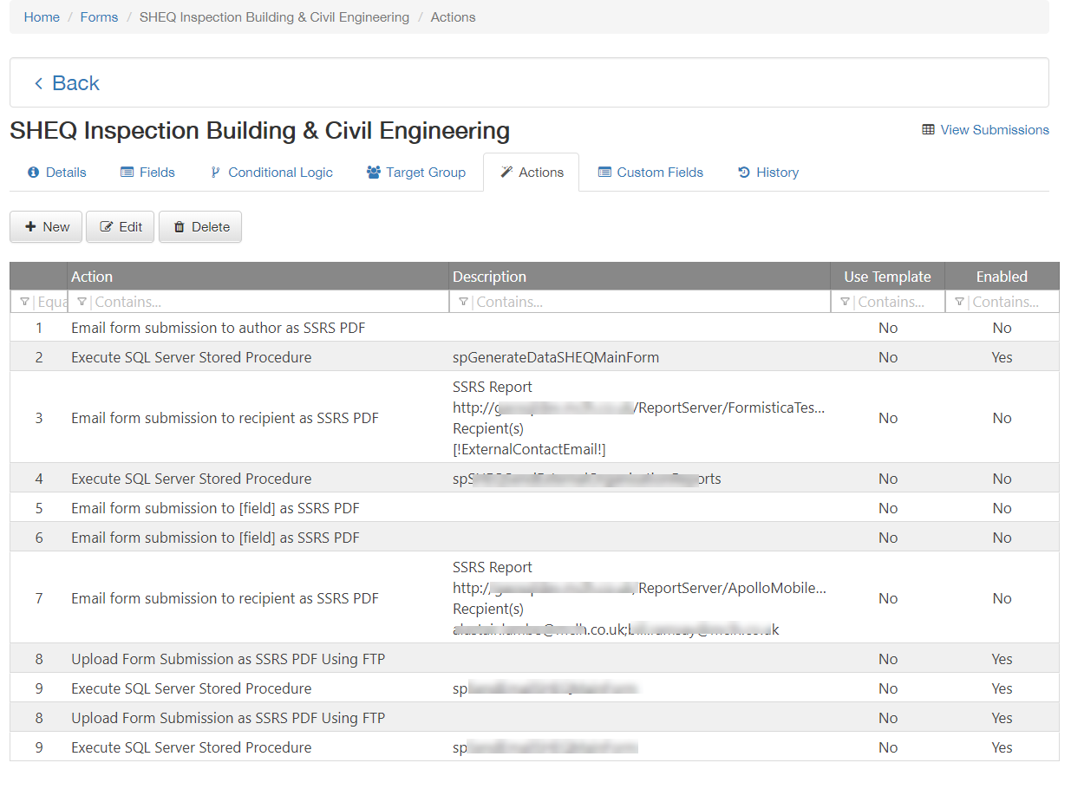Open the Details tab
Screen dimensions: 1071x789
57,173
